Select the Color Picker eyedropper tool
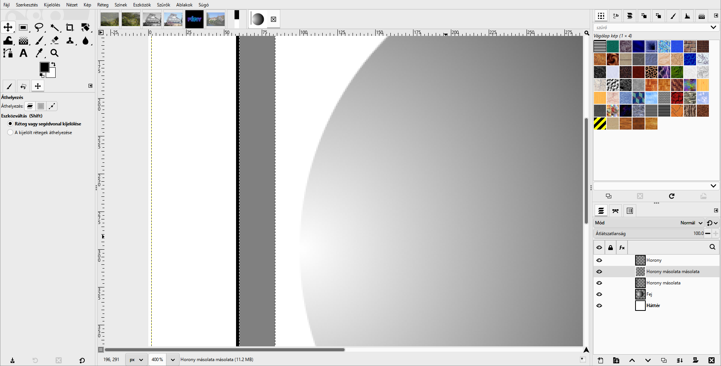 pyautogui.click(x=39, y=53)
